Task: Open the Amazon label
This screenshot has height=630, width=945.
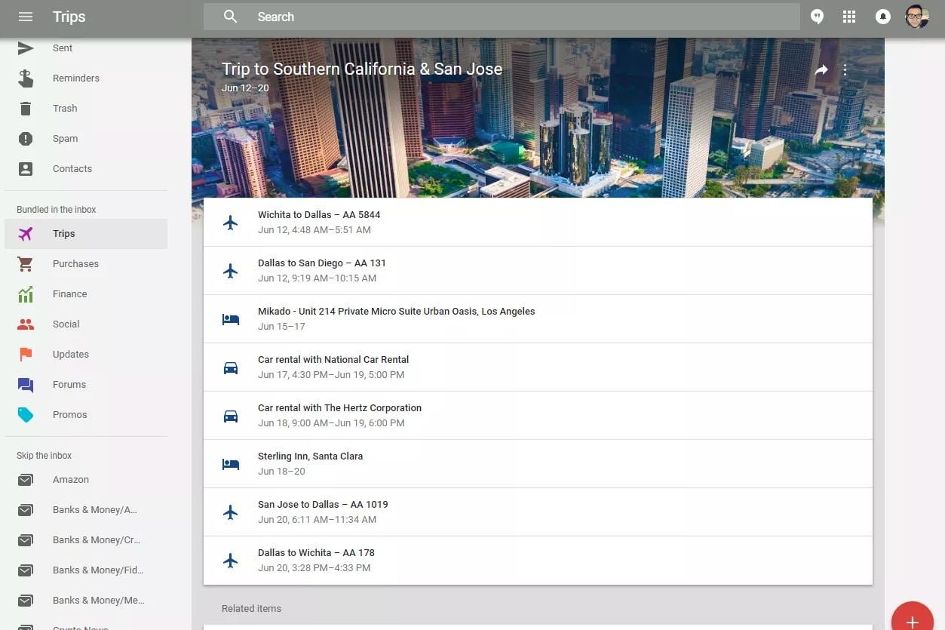Action: tap(71, 480)
